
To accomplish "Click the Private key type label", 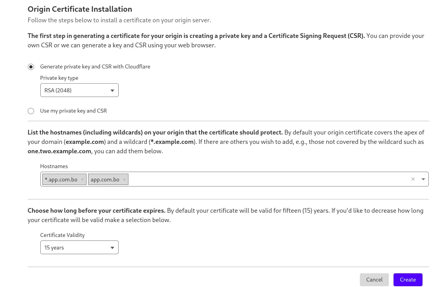I will click(x=59, y=78).
